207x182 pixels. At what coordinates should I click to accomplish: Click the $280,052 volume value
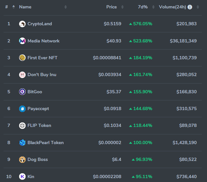click(x=187, y=75)
